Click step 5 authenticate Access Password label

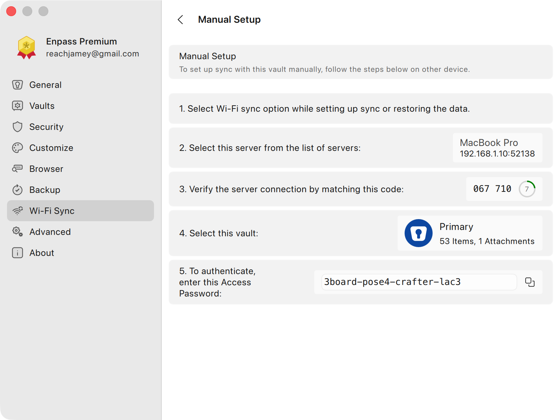(x=217, y=282)
